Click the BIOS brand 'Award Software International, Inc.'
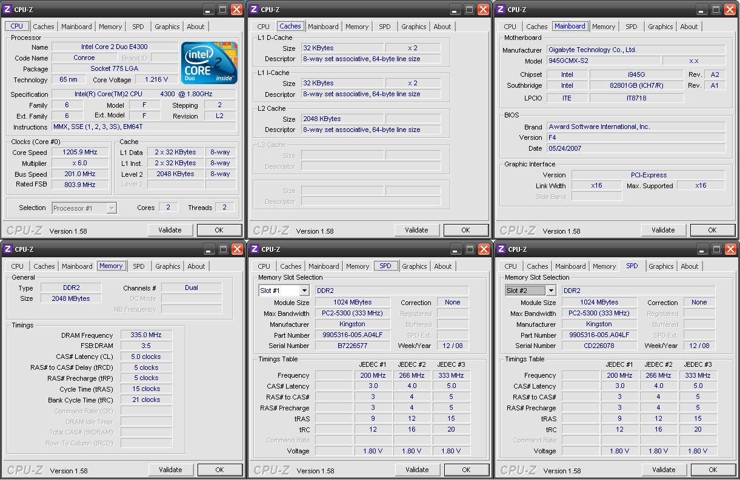Screen dimensions: 740x480 [x=636, y=127]
